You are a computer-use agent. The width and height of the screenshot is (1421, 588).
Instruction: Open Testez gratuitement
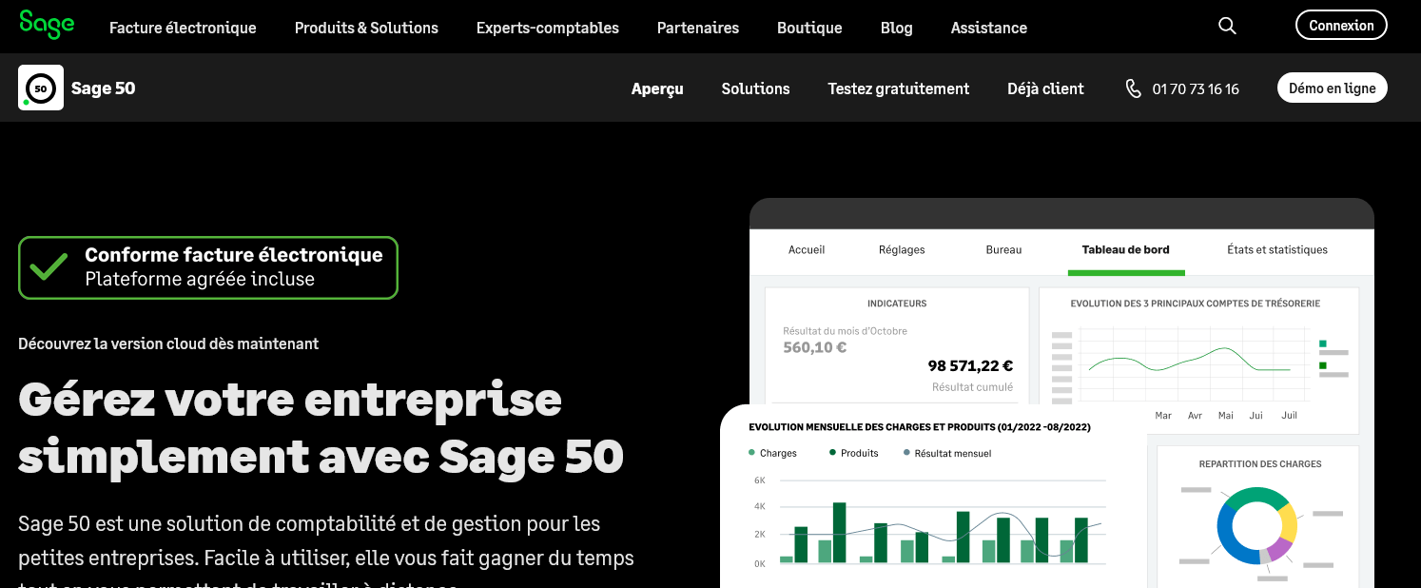899,88
